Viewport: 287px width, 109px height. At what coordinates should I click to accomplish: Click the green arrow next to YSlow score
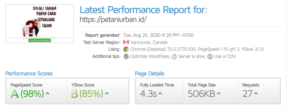click(x=107, y=94)
